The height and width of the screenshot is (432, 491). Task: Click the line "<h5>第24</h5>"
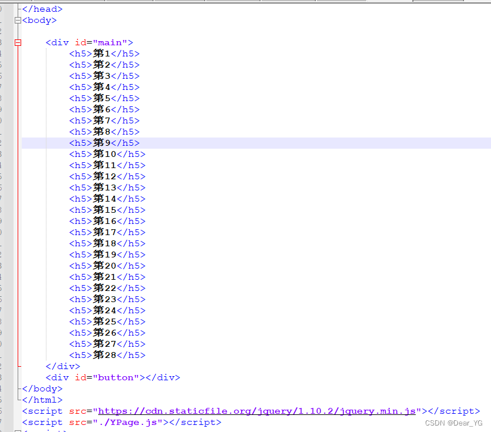tap(108, 310)
